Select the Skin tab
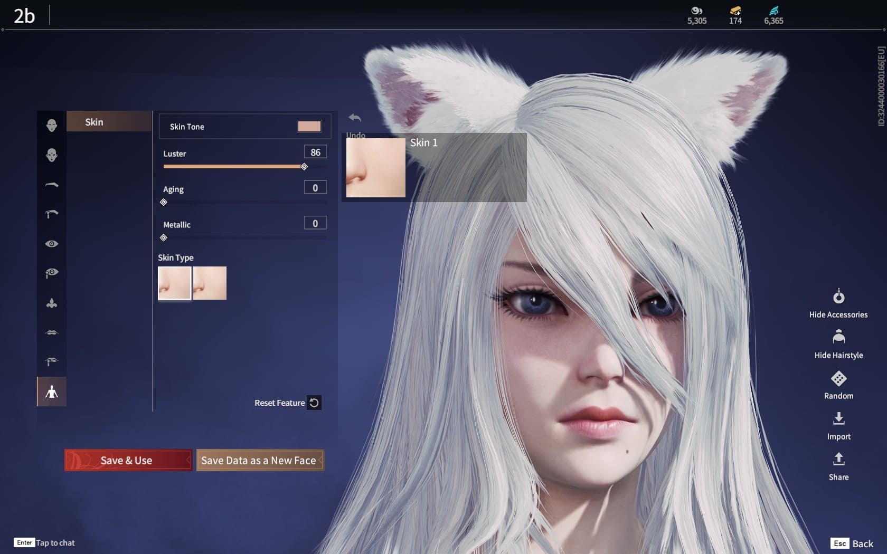Screen dimensions: 887x554 [x=109, y=122]
